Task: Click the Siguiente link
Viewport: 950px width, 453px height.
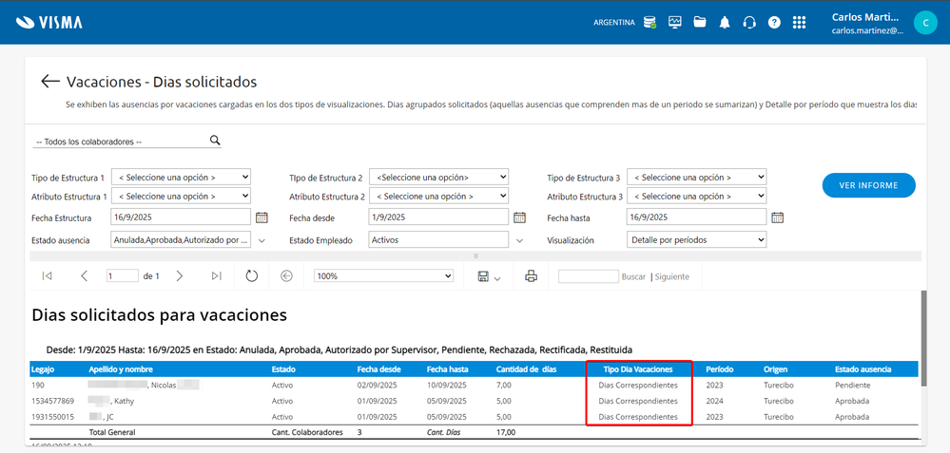Action: 672,276
